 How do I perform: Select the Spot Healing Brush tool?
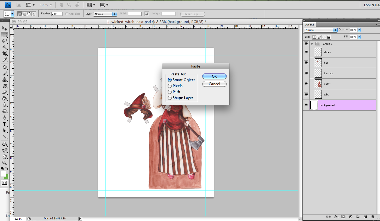5,67
